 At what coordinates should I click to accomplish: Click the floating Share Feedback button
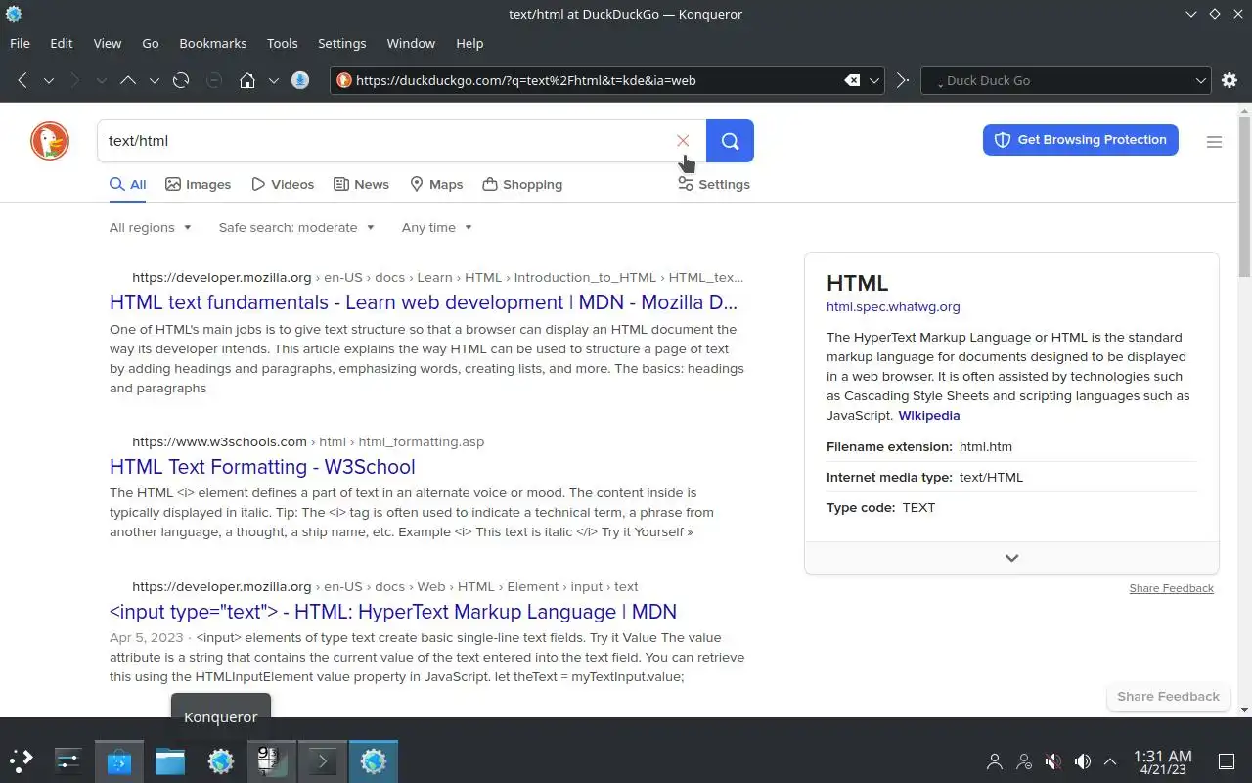click(1168, 697)
